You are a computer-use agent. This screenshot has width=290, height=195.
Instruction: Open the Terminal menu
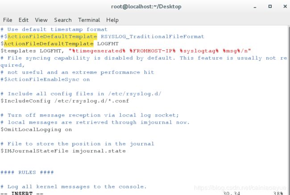(89, 20)
